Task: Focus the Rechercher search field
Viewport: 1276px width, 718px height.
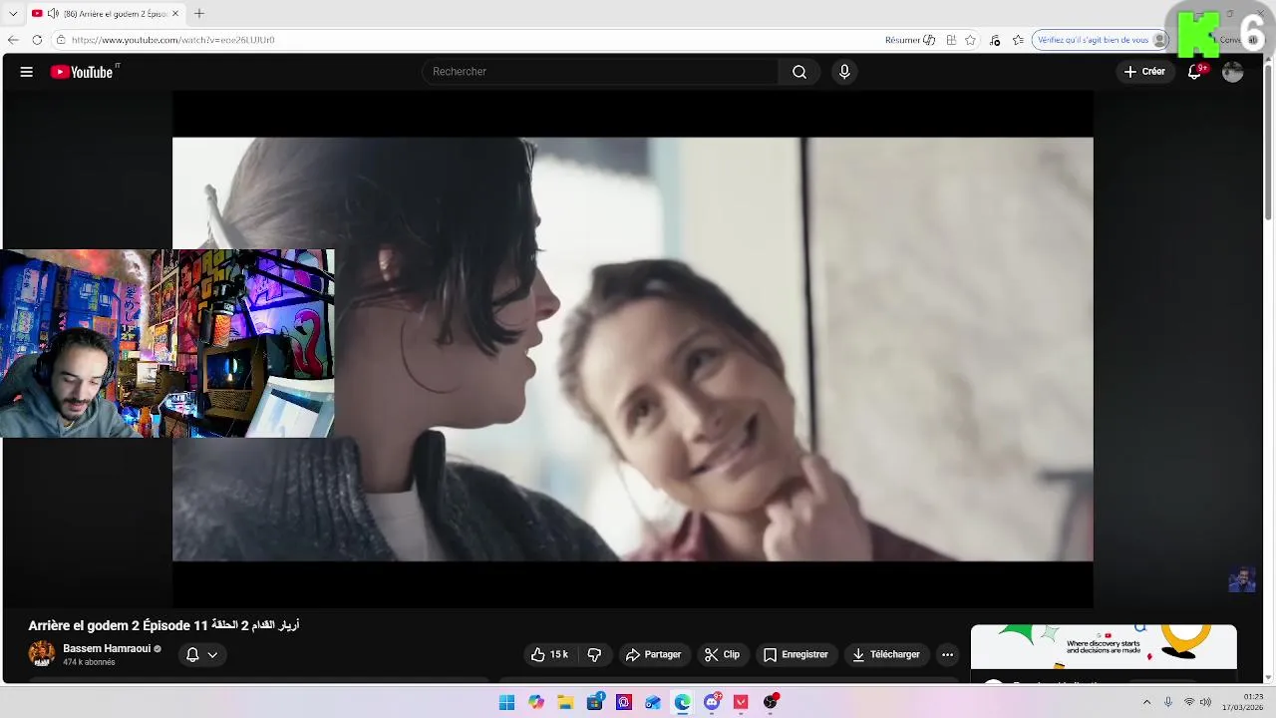Action: 601,72
